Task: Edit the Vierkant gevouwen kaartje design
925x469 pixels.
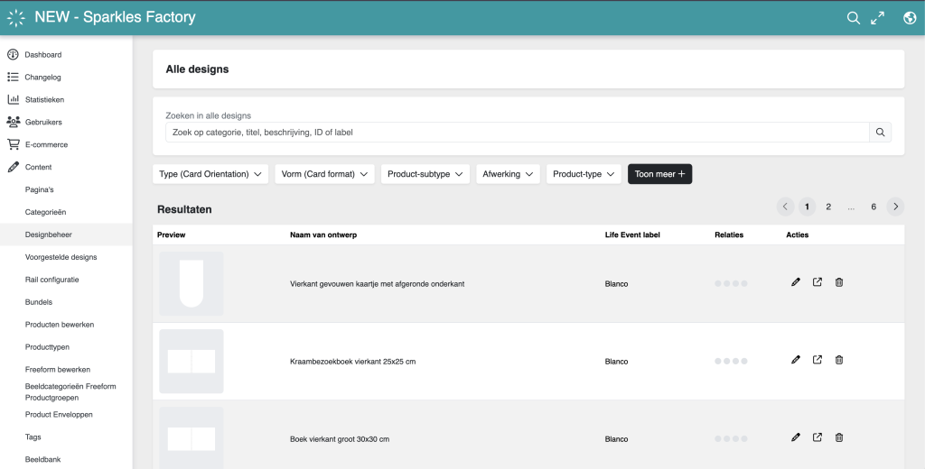Action: click(796, 282)
